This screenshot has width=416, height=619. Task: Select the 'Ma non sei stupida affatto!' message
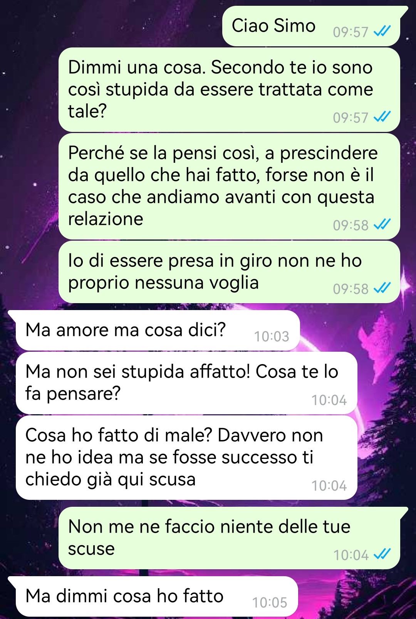(x=186, y=383)
